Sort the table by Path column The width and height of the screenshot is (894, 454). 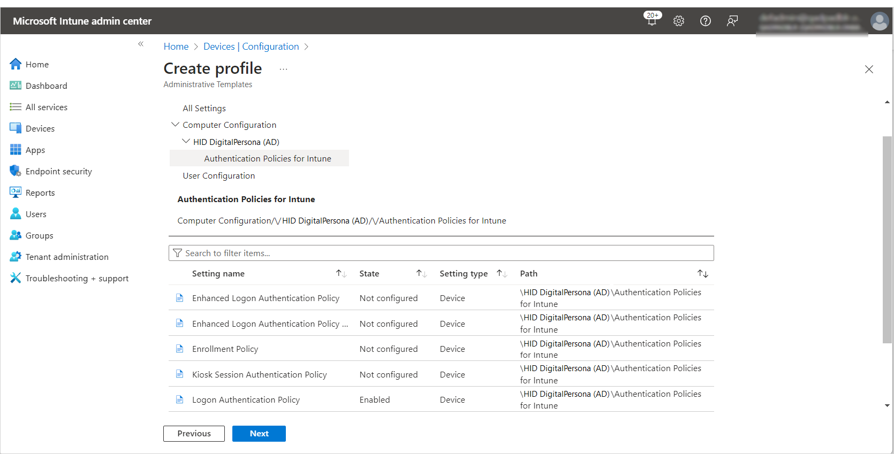[x=702, y=274]
